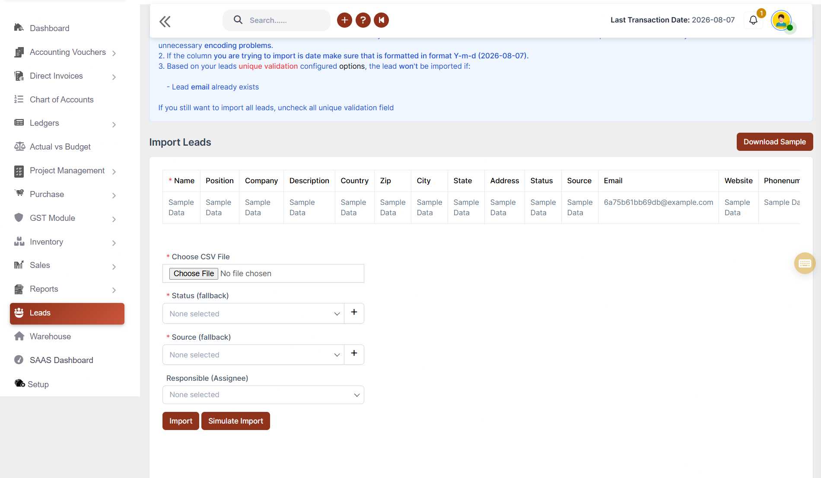
Task: Open Reports menu item
Action: coord(67,289)
